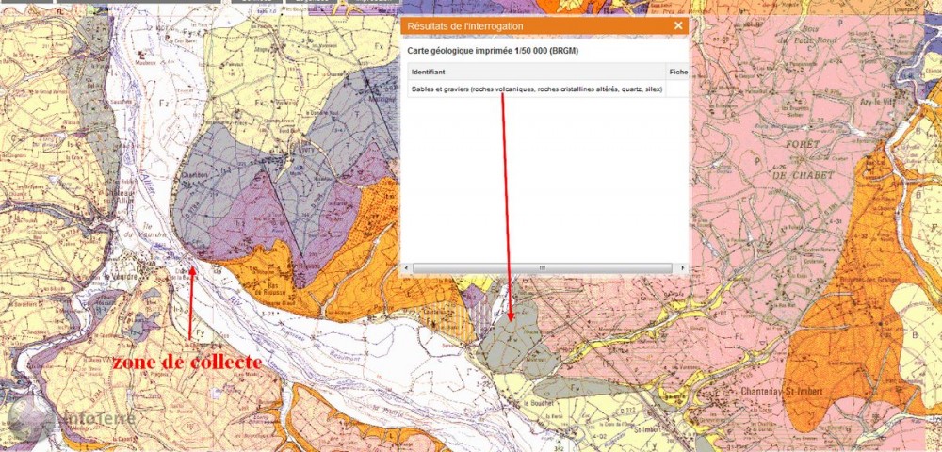Click the horizontal scrollbar thumb in popup

pos(542,267)
